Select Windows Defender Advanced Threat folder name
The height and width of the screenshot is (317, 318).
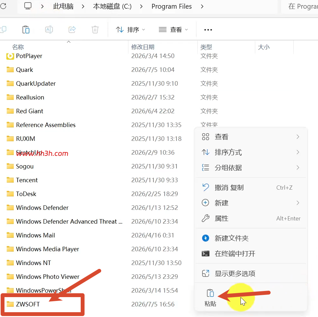point(69,221)
